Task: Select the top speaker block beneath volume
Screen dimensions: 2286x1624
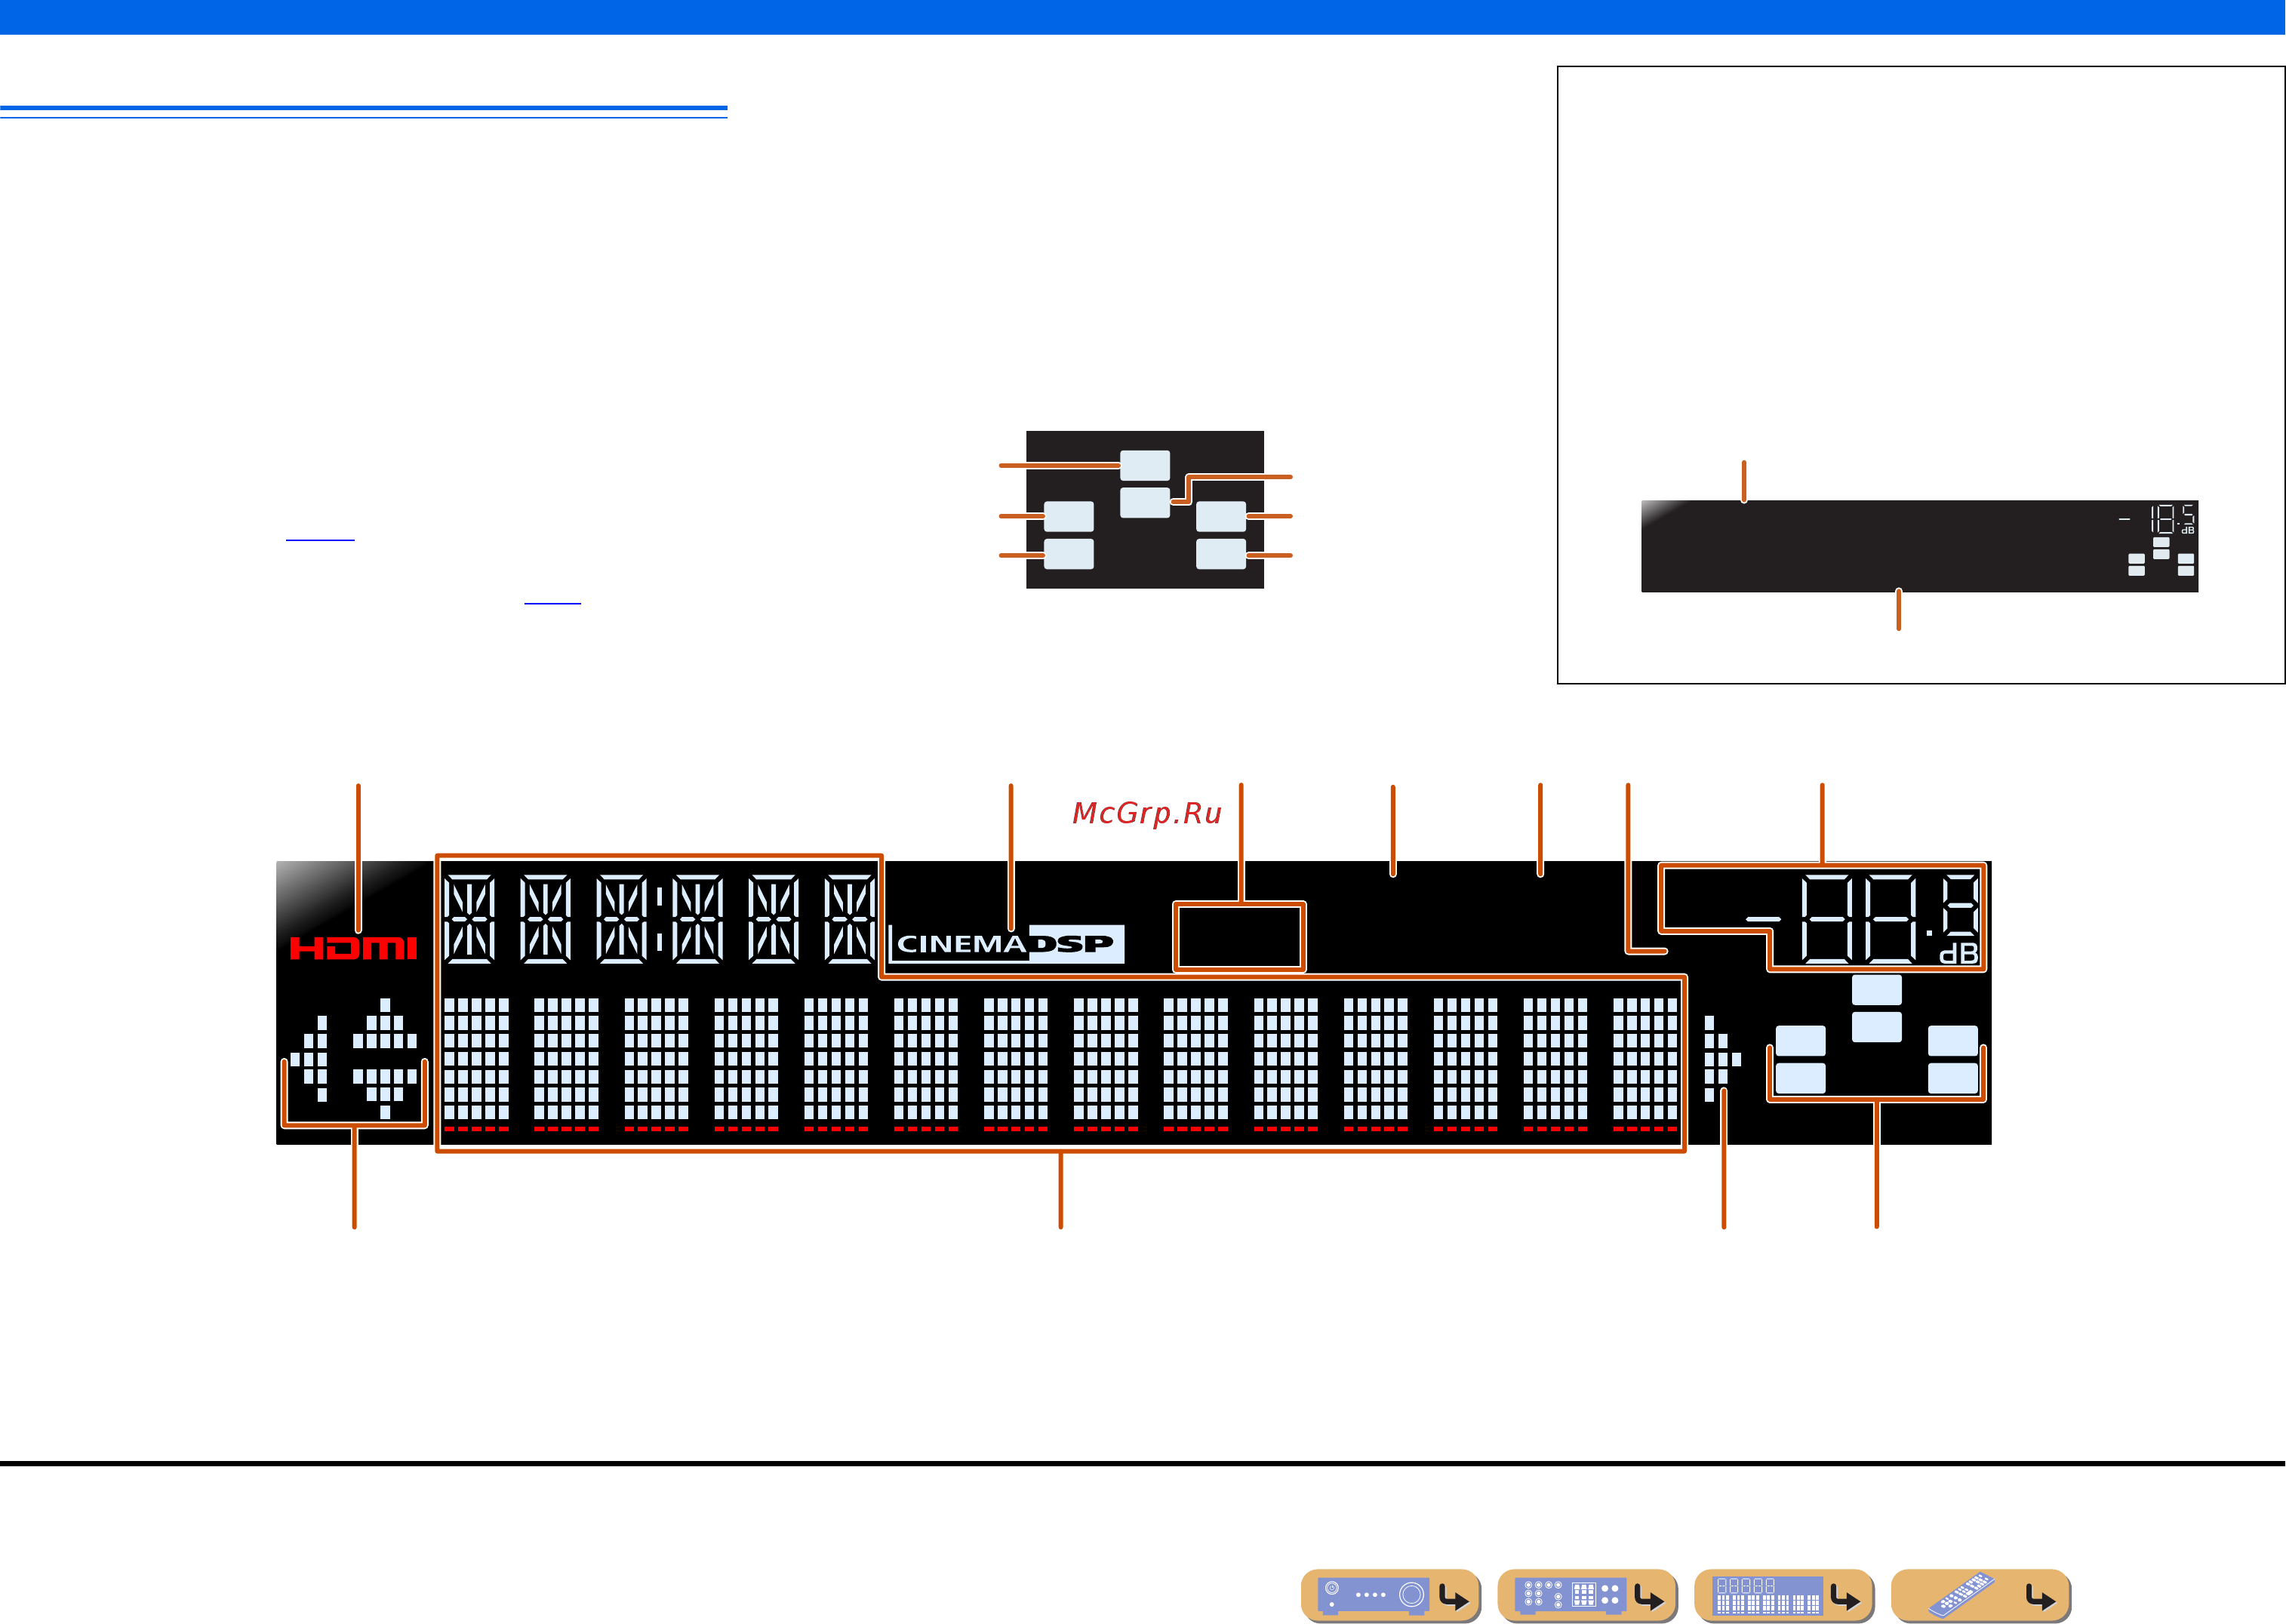Action: tap(1877, 990)
